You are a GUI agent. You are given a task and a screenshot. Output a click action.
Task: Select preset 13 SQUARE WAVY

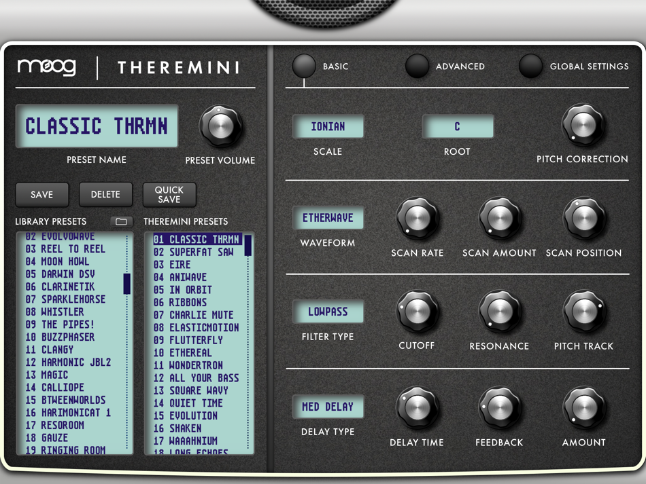pyautogui.click(x=191, y=390)
